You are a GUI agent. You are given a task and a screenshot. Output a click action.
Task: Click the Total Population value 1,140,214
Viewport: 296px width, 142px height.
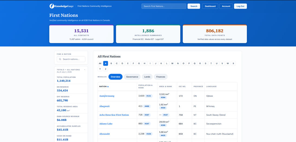[x=64, y=81]
